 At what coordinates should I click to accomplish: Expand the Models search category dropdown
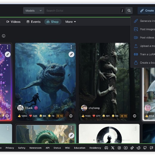[x=34, y=10]
